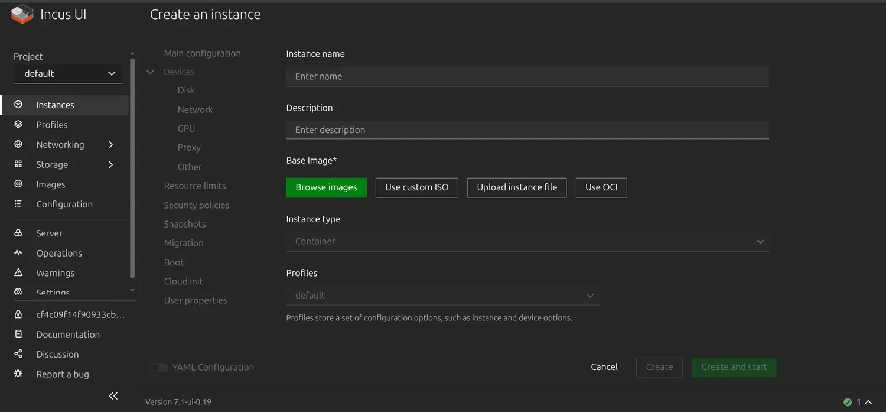
Task: Open the Migration section
Action: pyautogui.click(x=184, y=243)
